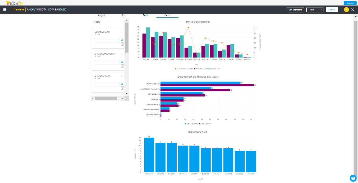Viewport: 358px width, 183px height.
Task: Switch to the Taksi tab
Action: pyautogui.click(x=145, y=15)
